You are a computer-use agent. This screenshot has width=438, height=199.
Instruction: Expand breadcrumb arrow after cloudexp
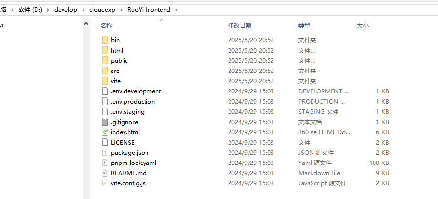click(121, 10)
